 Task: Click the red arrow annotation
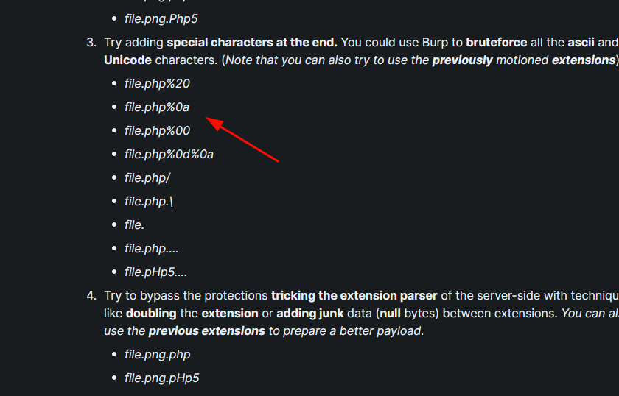tap(242, 140)
